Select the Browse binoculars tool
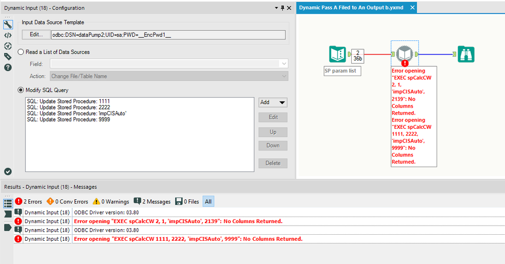The width and height of the screenshot is (505, 264). coord(466,55)
